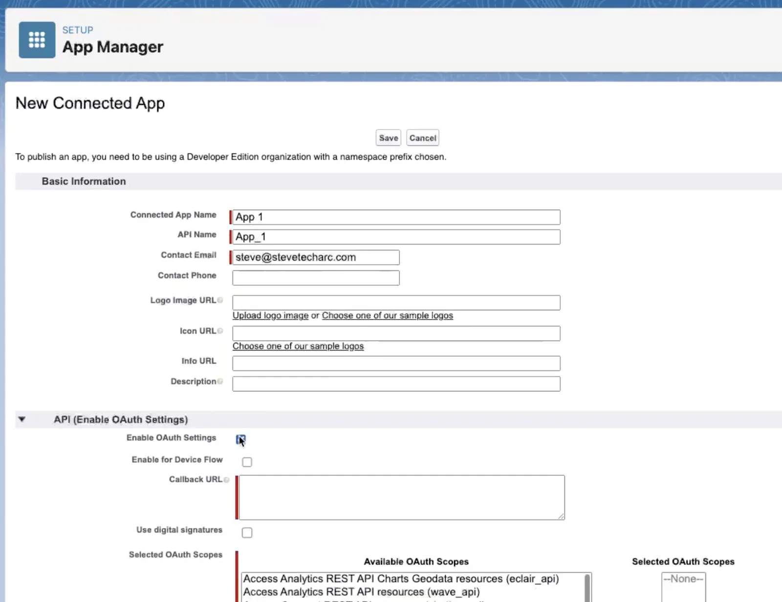The width and height of the screenshot is (782, 602).
Task: Click inside the Callback URL text area
Action: [x=402, y=497]
